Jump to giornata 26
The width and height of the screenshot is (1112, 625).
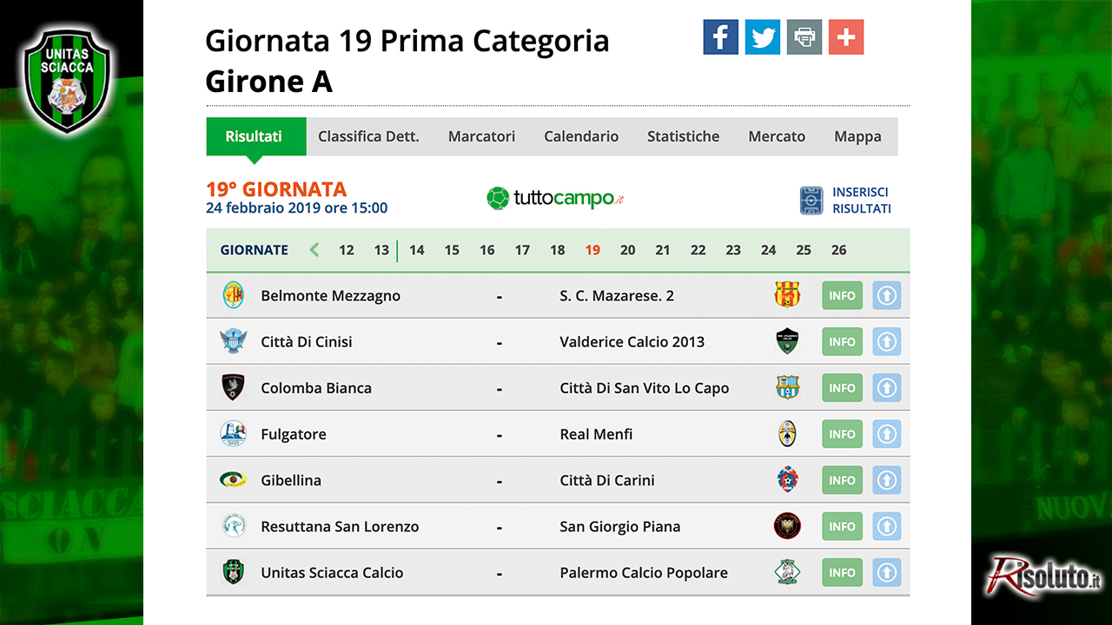point(838,250)
